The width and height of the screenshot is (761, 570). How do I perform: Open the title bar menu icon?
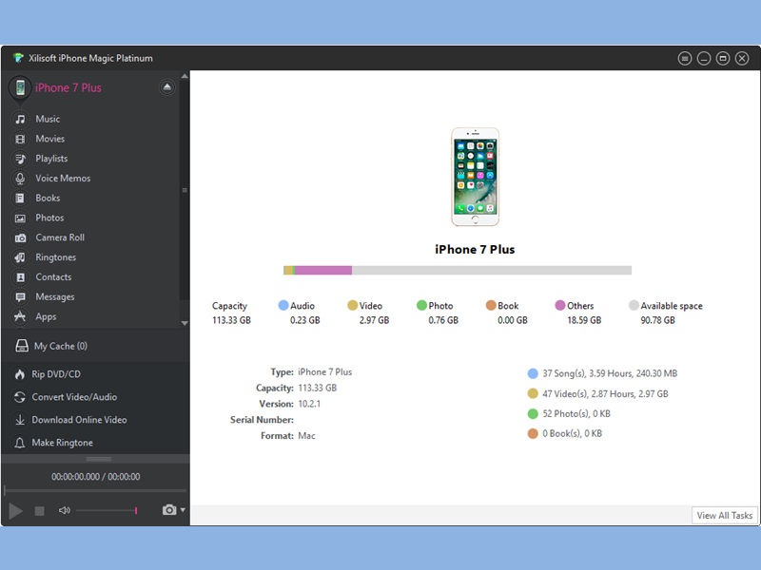click(x=684, y=59)
